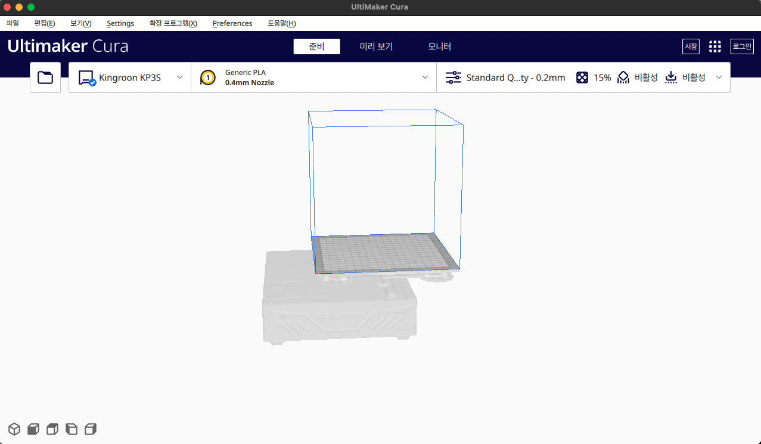761x444 pixels.
Task: Expand the print settings panel chevron
Action: pos(719,77)
